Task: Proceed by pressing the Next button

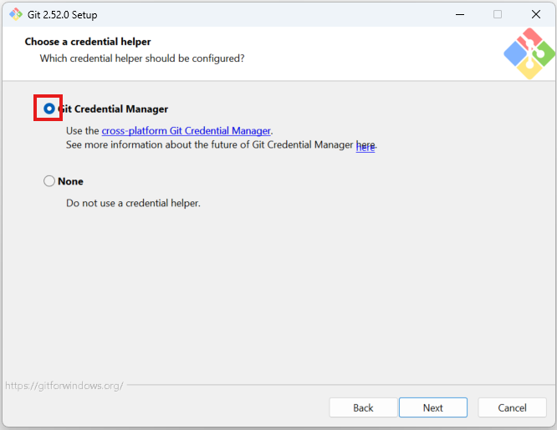Action: coord(432,407)
